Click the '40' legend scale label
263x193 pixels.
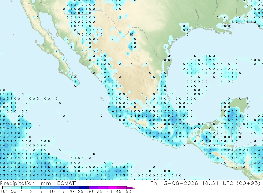point(109,191)
